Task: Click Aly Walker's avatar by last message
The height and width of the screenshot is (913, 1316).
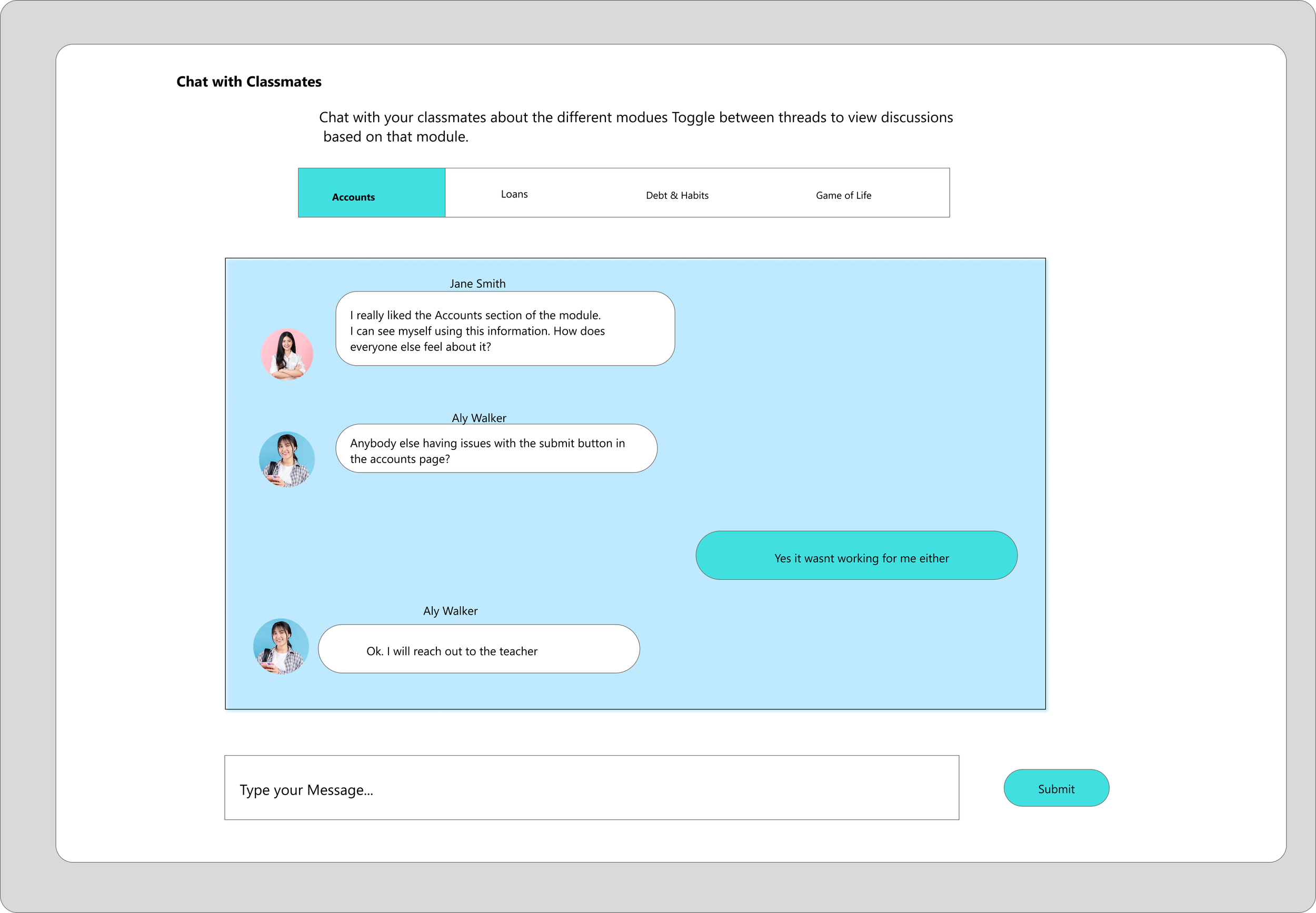Action: 281,646
